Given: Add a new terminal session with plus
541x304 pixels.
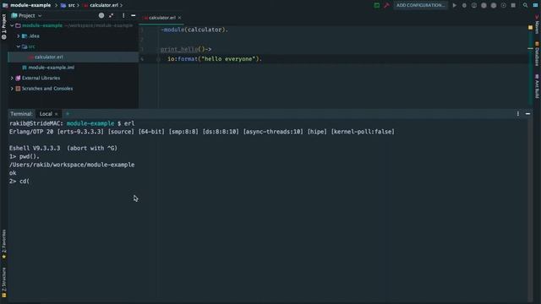Looking at the screenshot, I should [68, 114].
